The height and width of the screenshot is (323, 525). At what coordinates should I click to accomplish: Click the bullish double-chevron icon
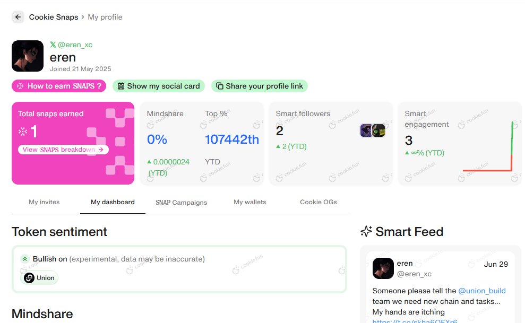click(25, 259)
